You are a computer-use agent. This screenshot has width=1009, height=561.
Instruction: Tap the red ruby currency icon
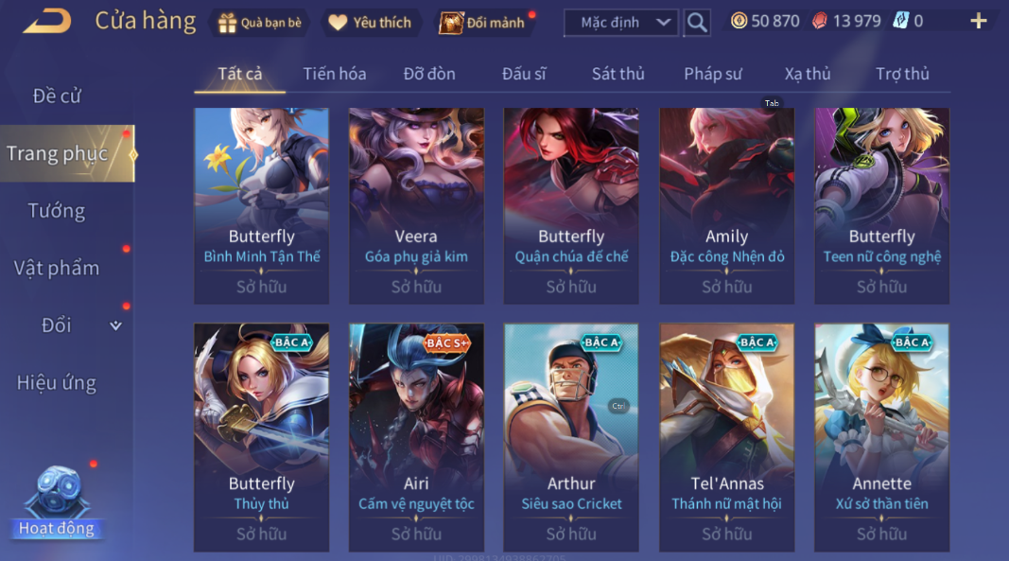(819, 21)
